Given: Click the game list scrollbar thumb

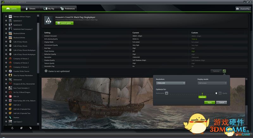Looking at the screenshot, I should [x=38, y=48].
